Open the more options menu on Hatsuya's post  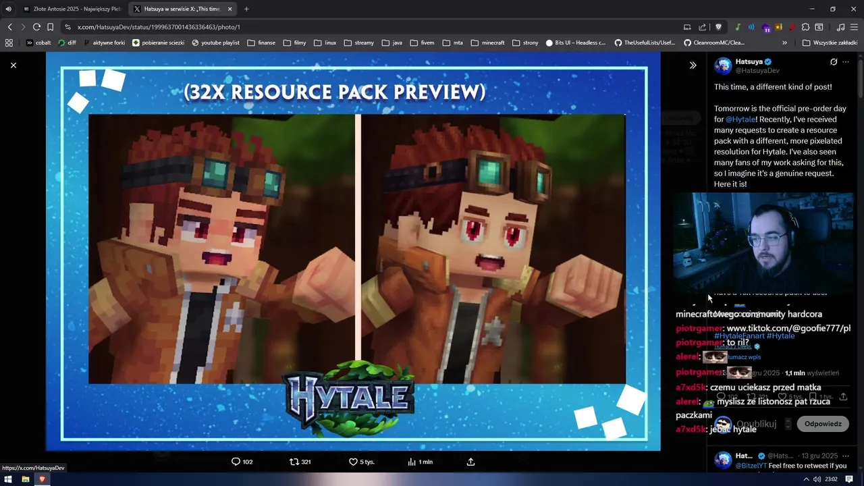pos(846,62)
